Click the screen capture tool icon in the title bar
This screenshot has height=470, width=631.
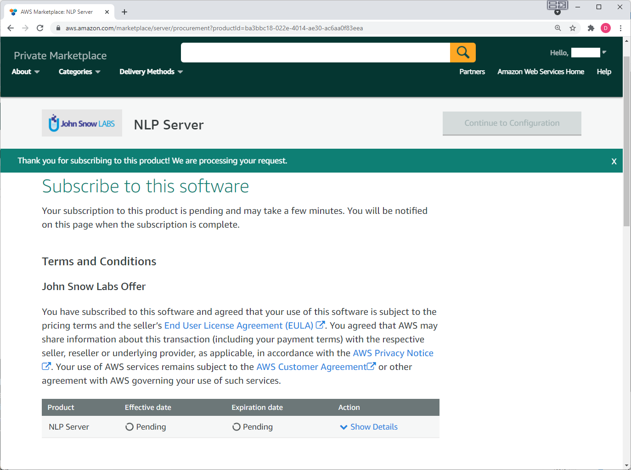[x=558, y=6]
